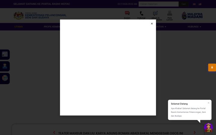Open the chatbot avatar assistant
Viewport: 216px width, 135px height.
pos(208,128)
